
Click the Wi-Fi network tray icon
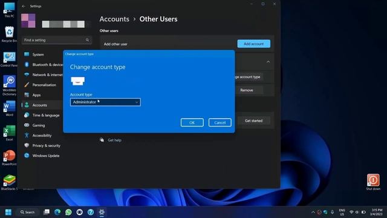(x=351, y=212)
